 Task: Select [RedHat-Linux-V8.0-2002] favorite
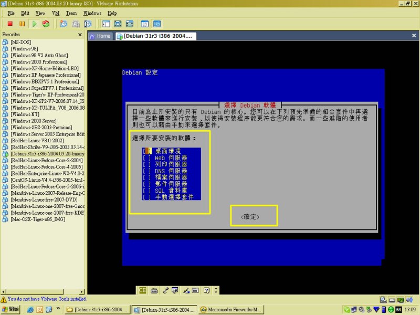[37, 141]
